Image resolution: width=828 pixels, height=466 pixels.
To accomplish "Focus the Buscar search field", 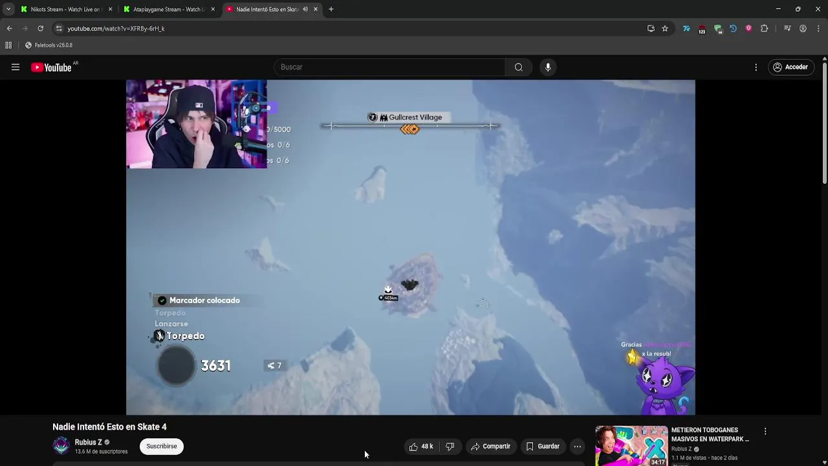I will click(x=389, y=67).
